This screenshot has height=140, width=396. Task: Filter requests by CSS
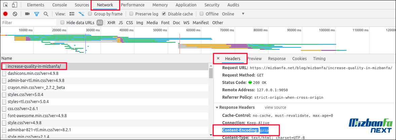(129, 23)
